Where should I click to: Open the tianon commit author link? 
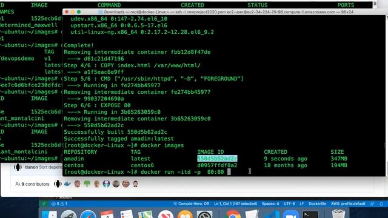[32, 167]
